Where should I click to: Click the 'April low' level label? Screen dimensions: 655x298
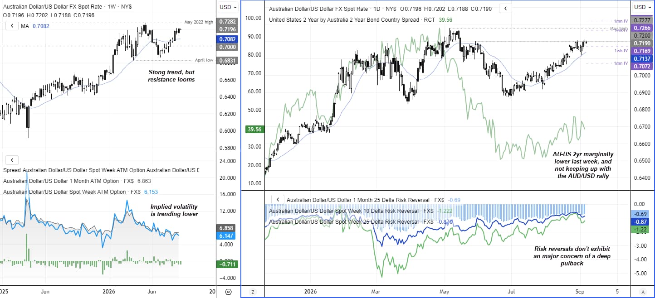(x=204, y=60)
